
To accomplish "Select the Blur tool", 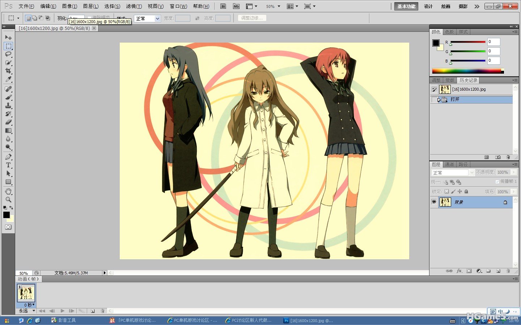I will (8, 139).
